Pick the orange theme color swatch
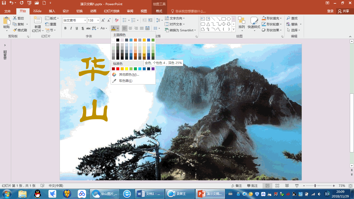 click(135, 40)
